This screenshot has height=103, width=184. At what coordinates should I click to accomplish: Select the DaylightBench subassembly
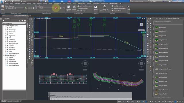point(160,36)
